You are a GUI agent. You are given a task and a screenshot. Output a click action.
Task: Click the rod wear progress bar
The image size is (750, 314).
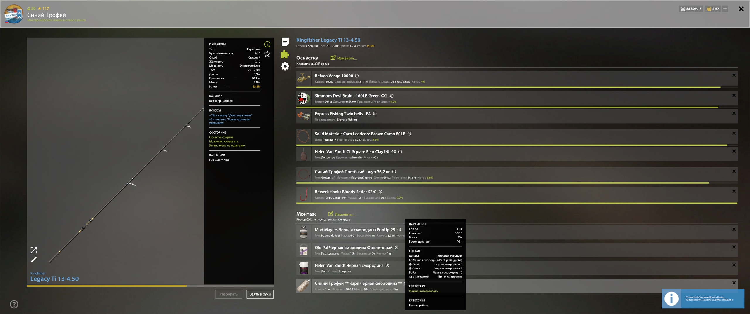150,286
